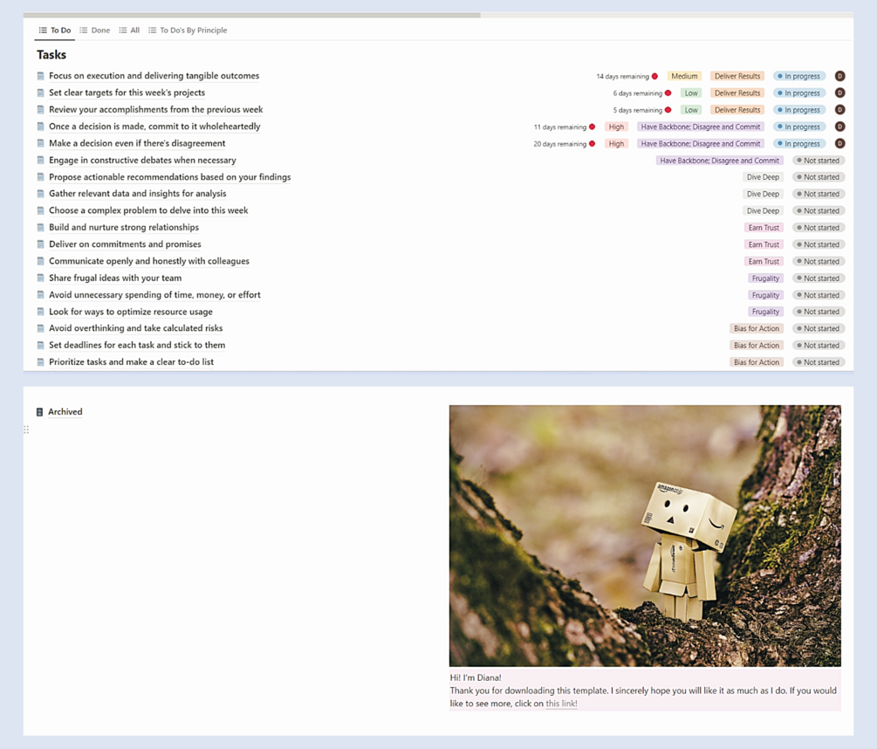This screenshot has width=877, height=749.
Task: Click 'Hi! I'm Diana!' caption text
Action: coord(476,677)
